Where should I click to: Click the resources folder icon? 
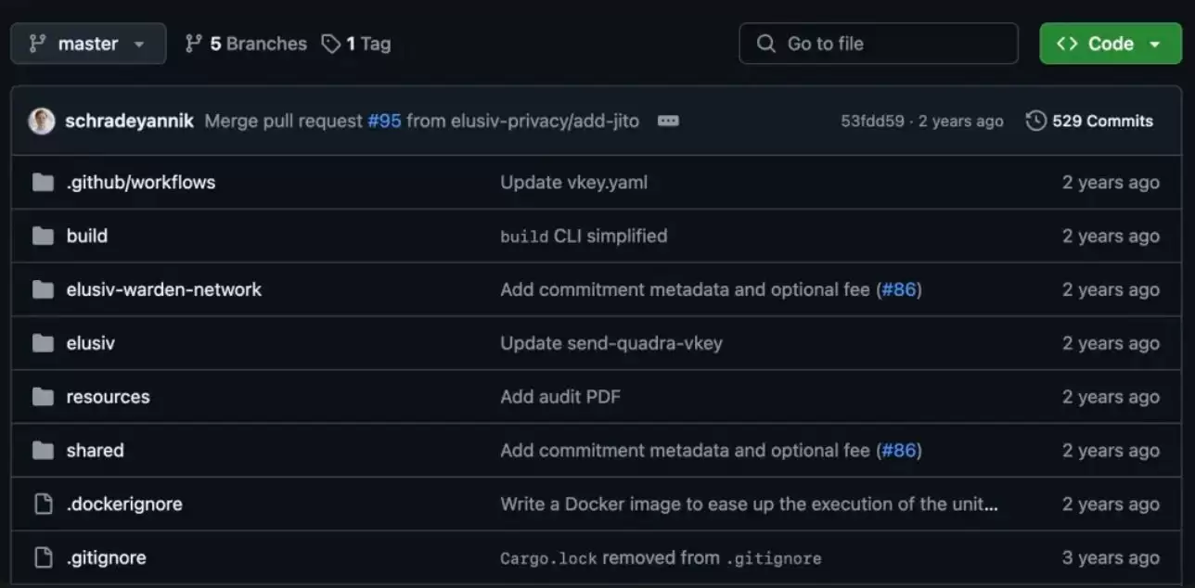(43, 397)
